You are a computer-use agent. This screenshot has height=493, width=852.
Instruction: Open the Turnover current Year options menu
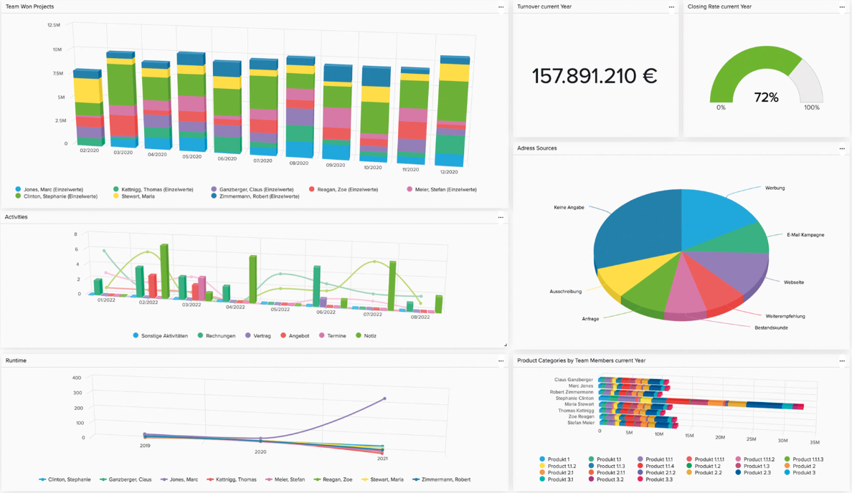click(671, 7)
